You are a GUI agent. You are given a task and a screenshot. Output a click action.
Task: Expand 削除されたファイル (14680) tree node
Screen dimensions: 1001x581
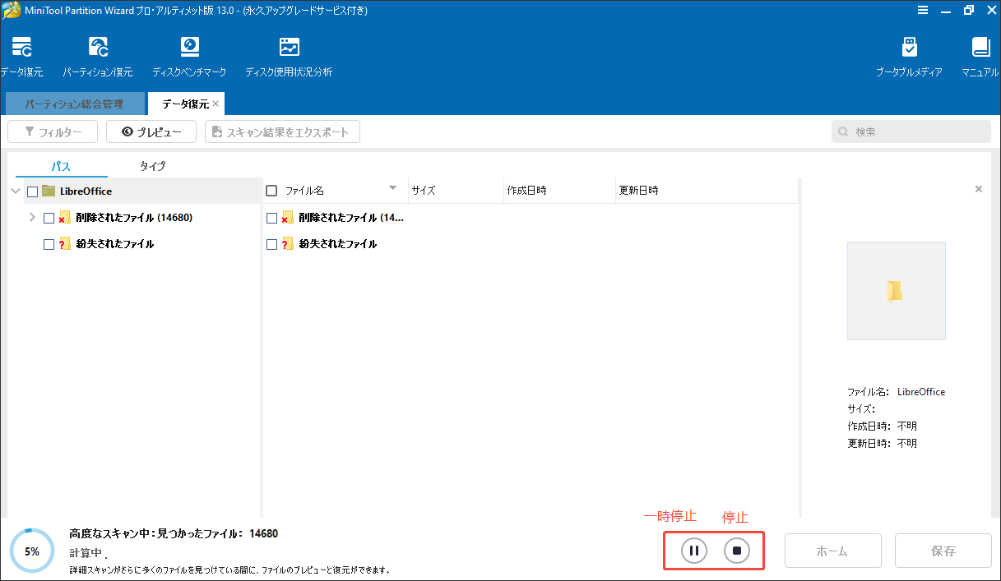32,218
